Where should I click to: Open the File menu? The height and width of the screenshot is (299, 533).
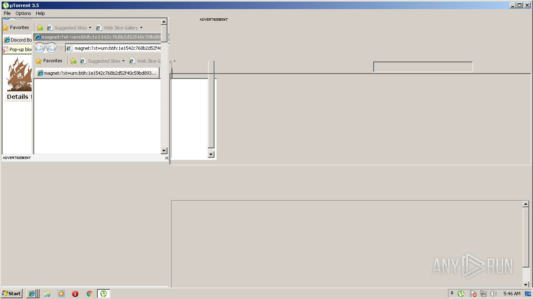pyautogui.click(x=7, y=13)
